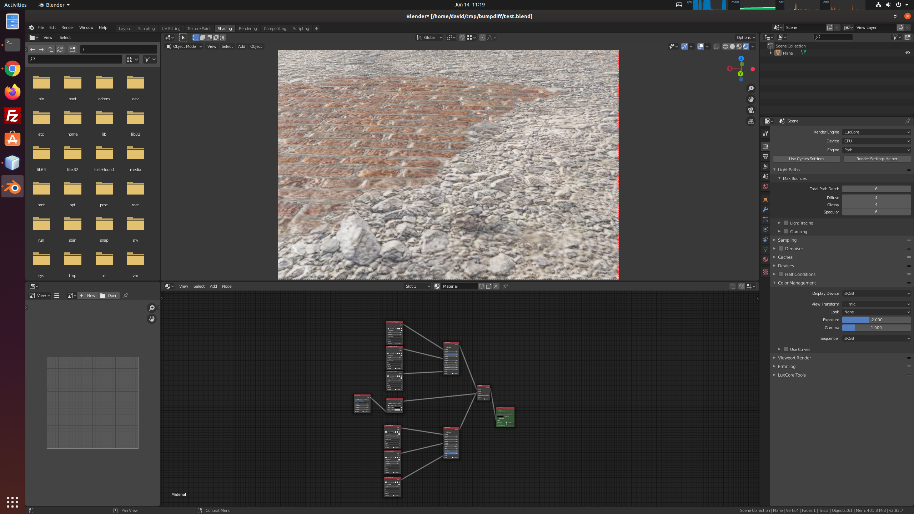The width and height of the screenshot is (914, 514).
Task: Click the file browser refresh icon
Action: (x=60, y=49)
